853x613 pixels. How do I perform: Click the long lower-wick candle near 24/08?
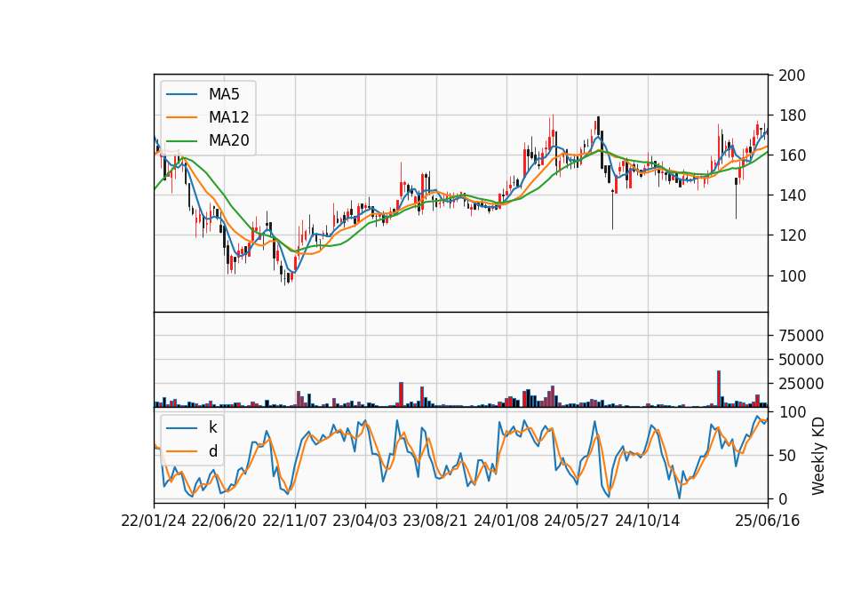coord(612,210)
